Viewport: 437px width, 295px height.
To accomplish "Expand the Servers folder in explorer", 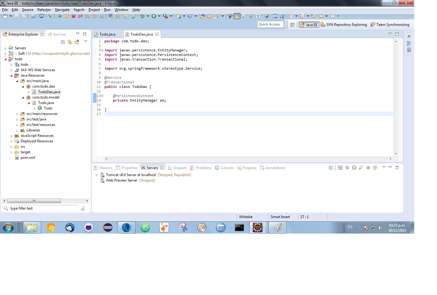I will [x=5, y=48].
